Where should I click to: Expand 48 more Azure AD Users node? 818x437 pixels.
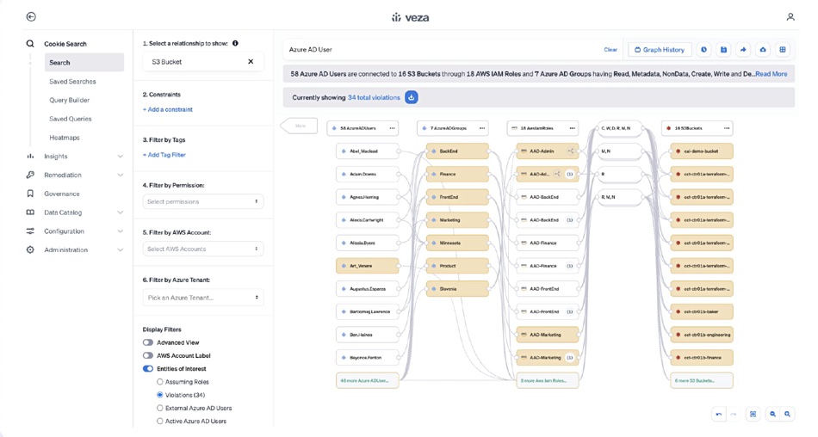pyautogui.click(x=368, y=381)
